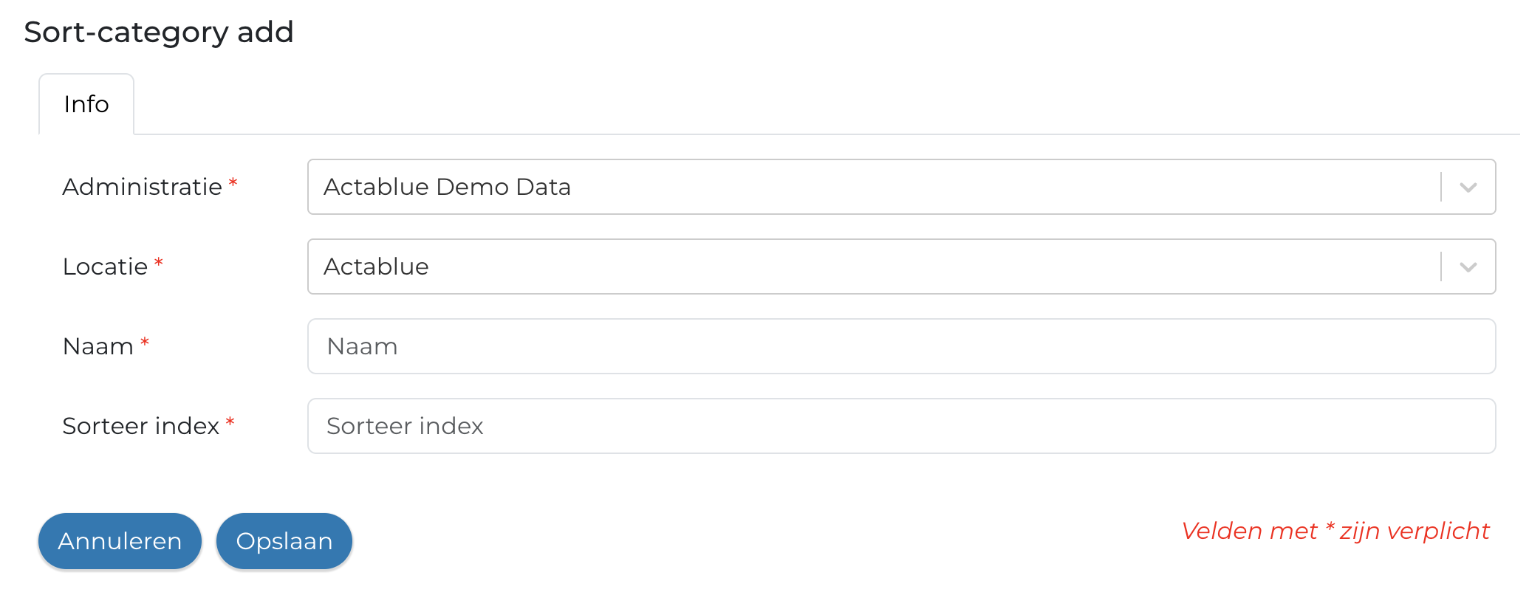Focus the Sorteer index input field
The width and height of the screenshot is (1529, 595).
(x=901, y=426)
